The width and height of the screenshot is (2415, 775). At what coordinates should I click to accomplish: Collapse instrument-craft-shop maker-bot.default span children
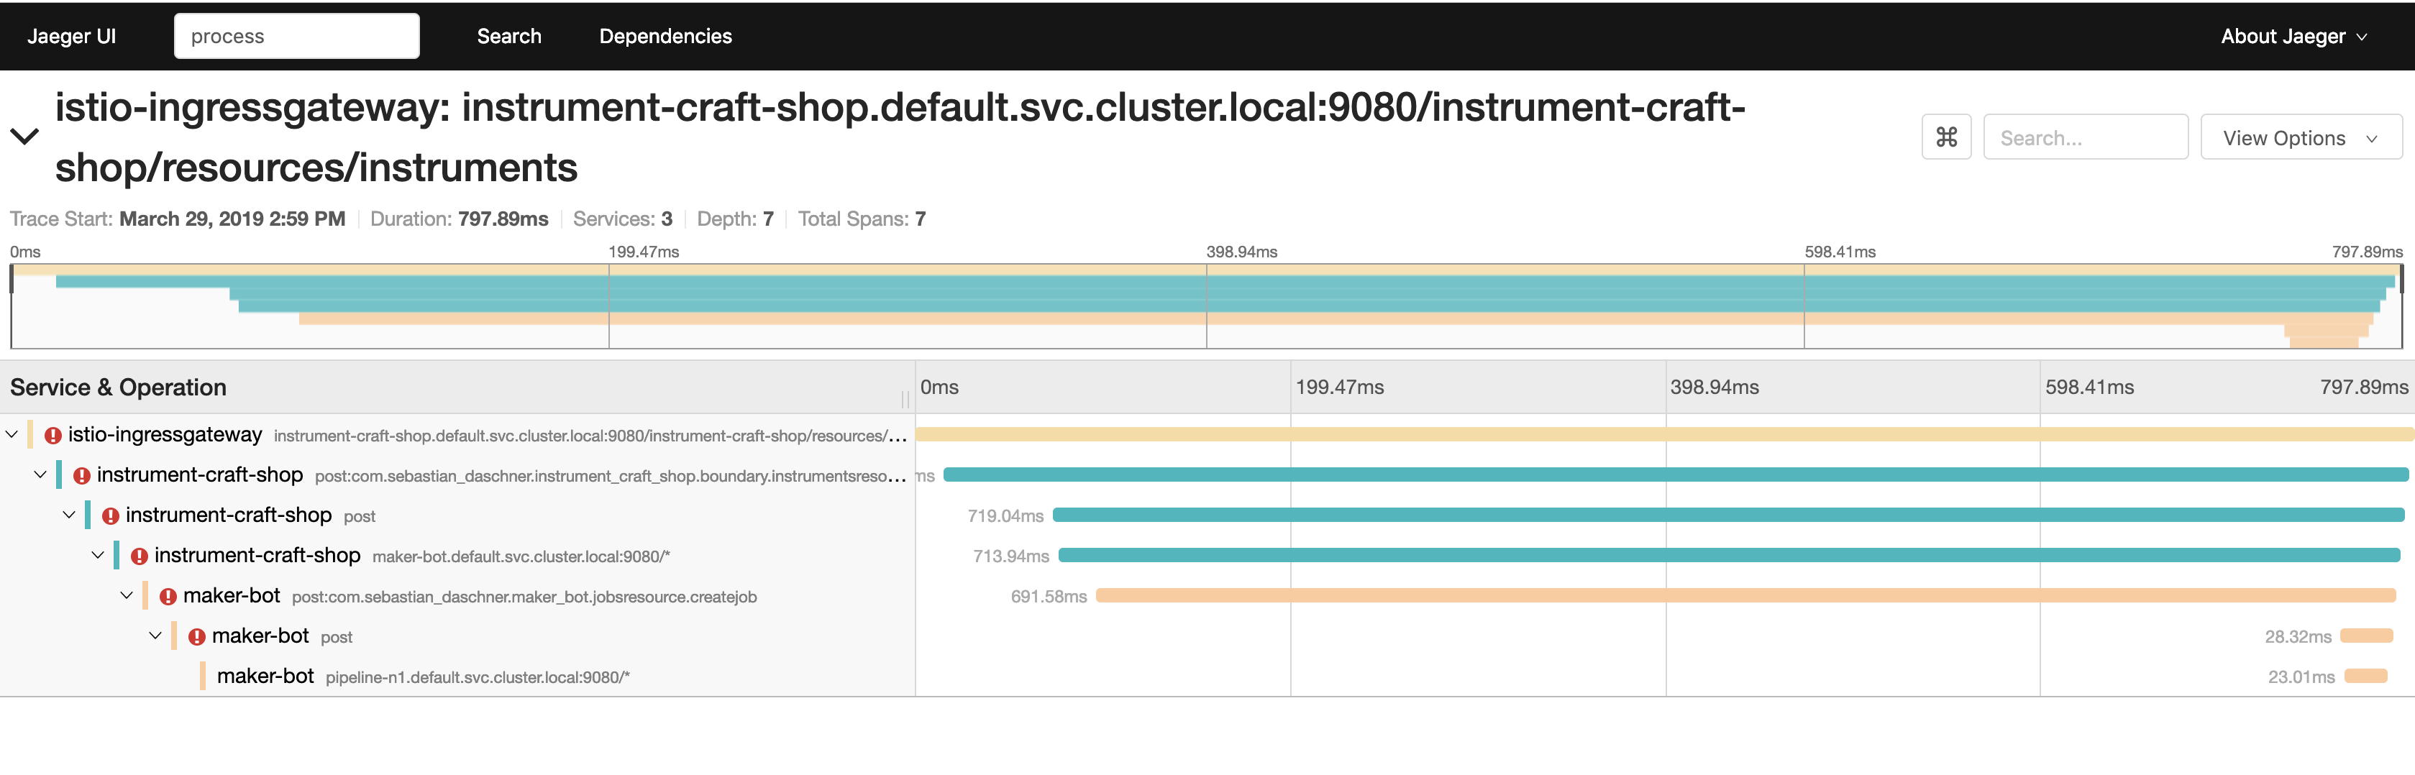coord(99,556)
